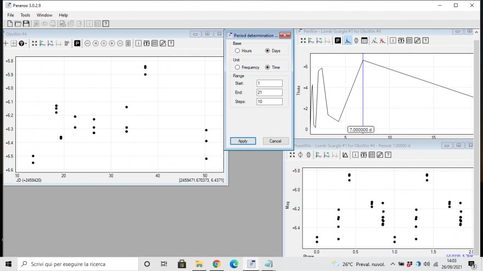The height and width of the screenshot is (271, 483).
Task: Click the black P period determination icon in ObsWin
Action: 77,43
